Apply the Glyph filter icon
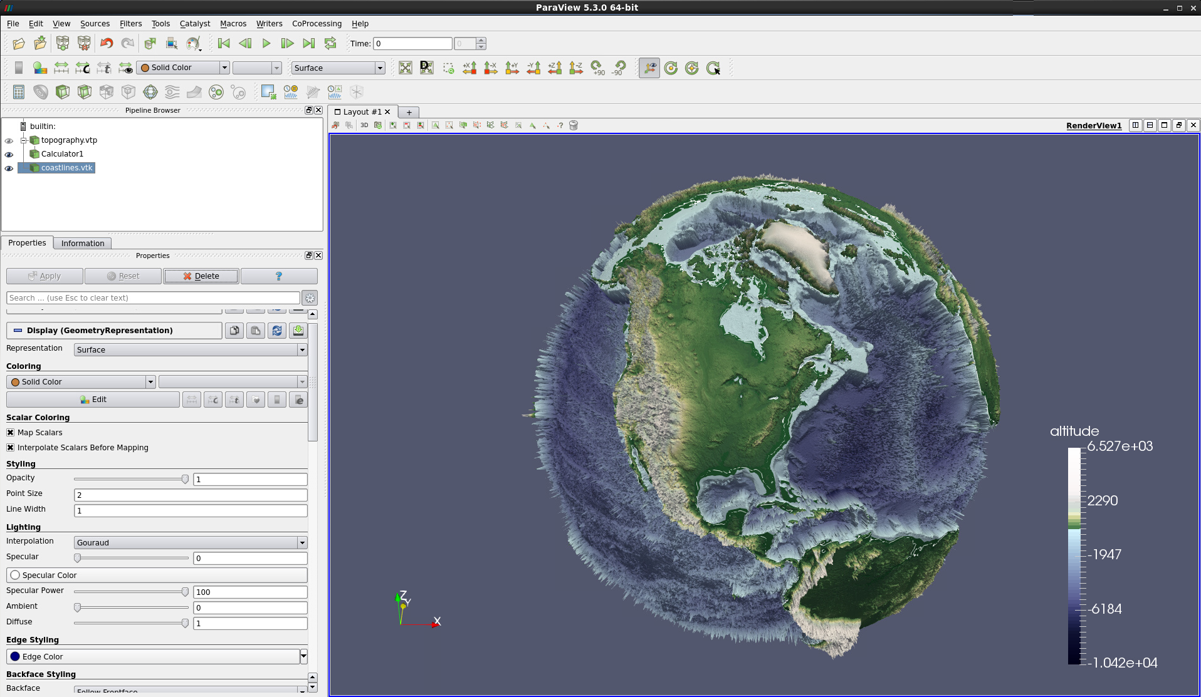Viewport: 1201px width, 697px height. click(150, 92)
